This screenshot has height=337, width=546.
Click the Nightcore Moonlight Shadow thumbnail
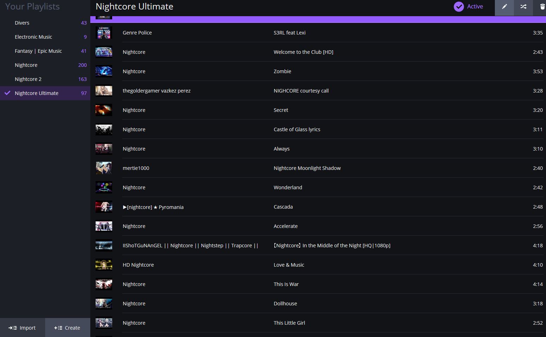tap(104, 168)
